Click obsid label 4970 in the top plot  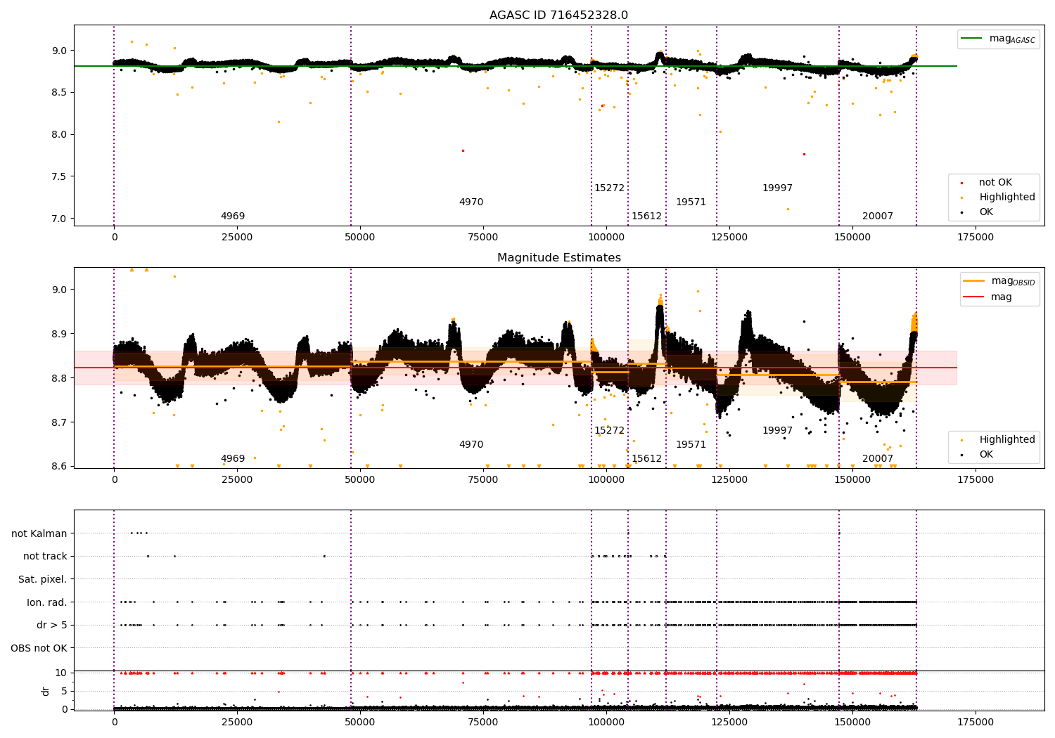pyautogui.click(x=471, y=202)
